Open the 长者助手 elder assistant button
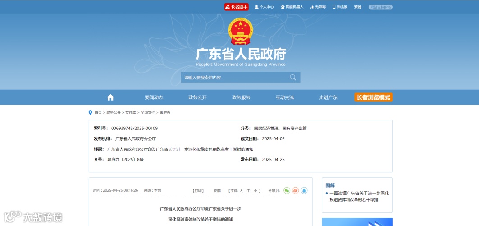 click(x=237, y=7)
